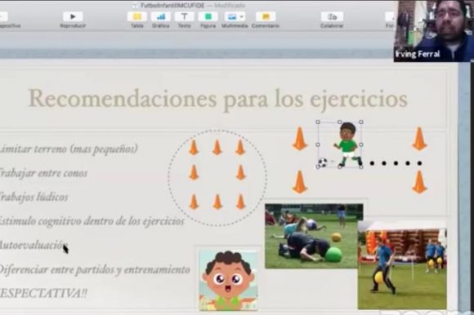Select the photo with yellow hopper balls

coord(402,265)
